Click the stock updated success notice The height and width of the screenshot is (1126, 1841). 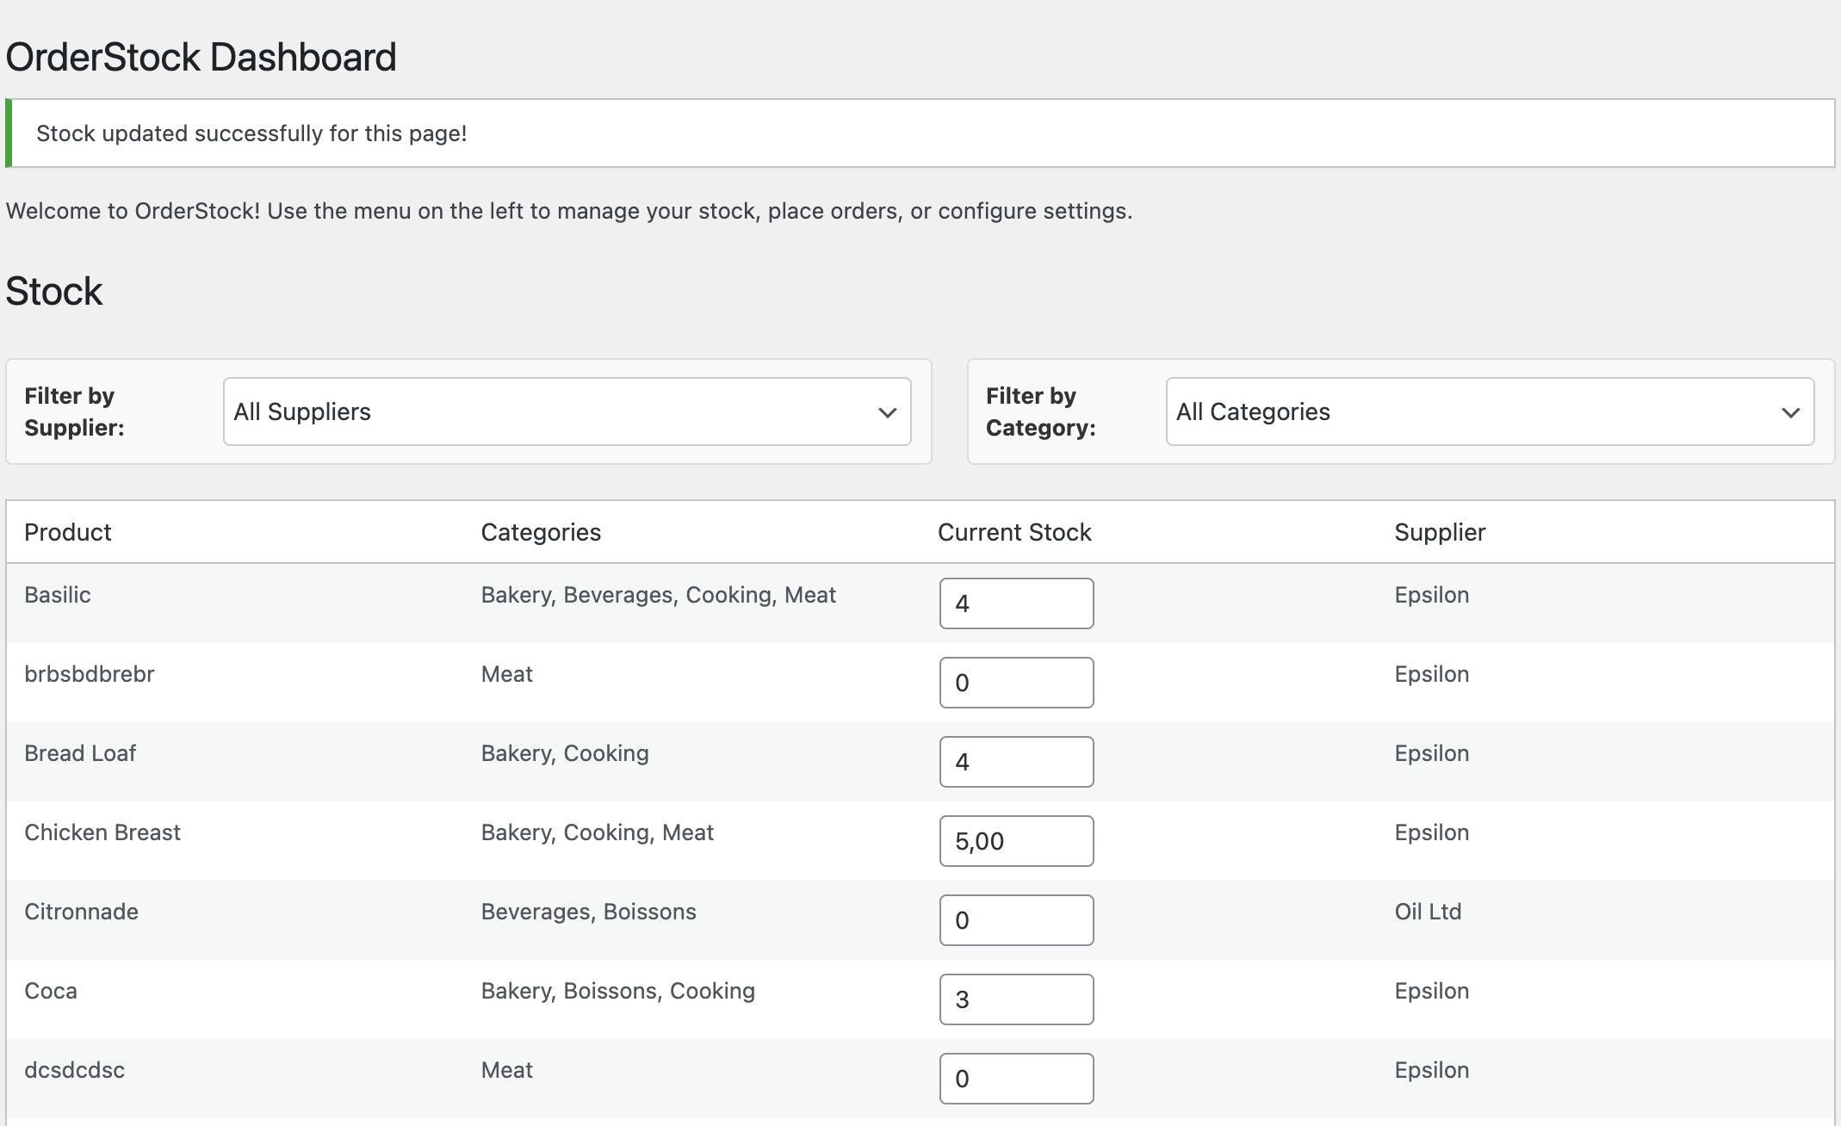251,133
